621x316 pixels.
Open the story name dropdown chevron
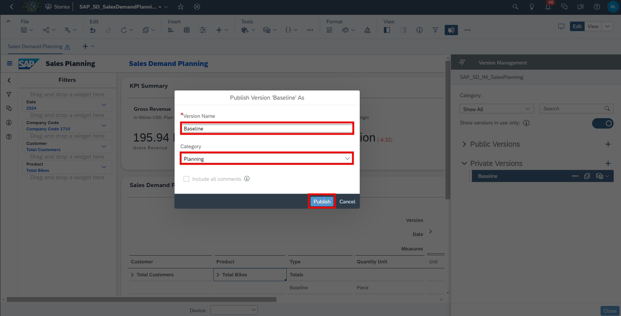166,7
